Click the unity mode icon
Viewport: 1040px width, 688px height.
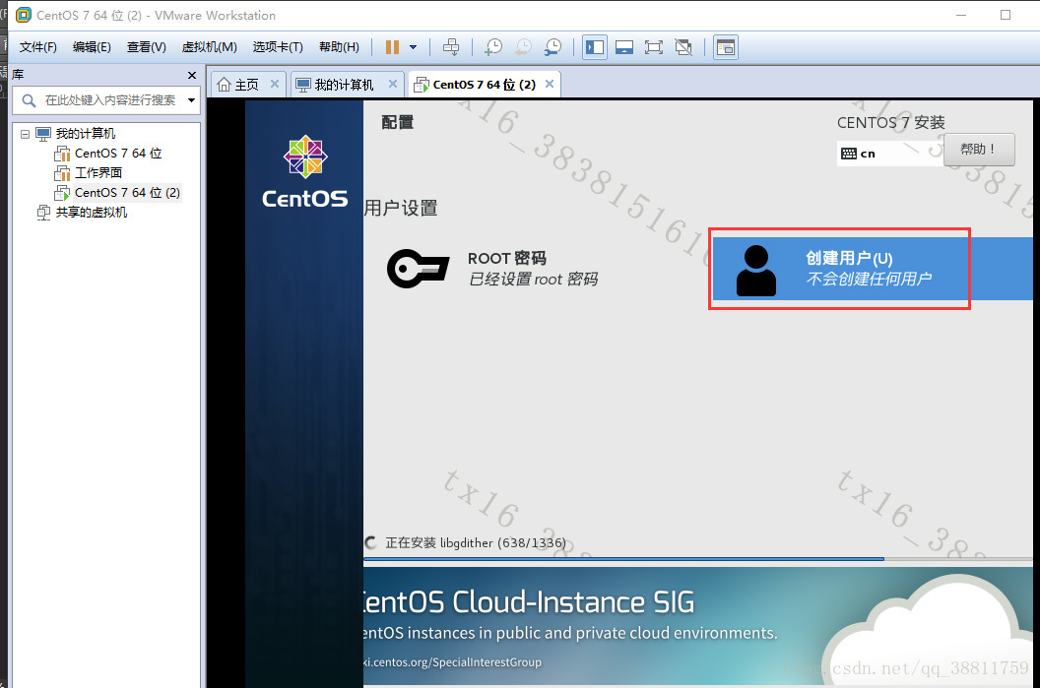point(683,47)
